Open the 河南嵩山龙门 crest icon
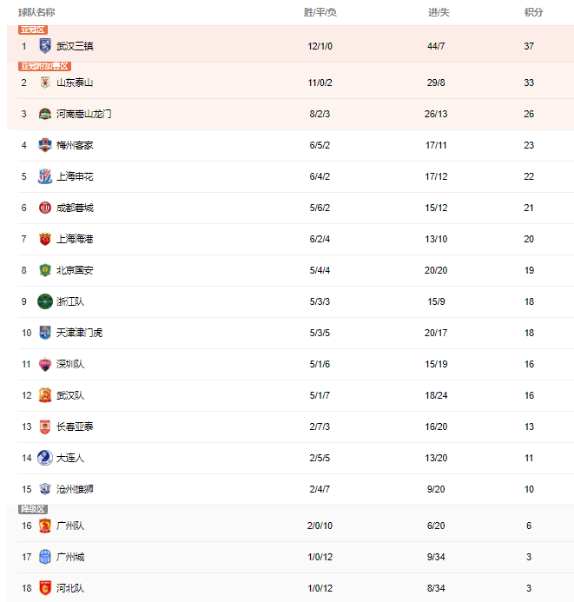The image size is (574, 602). [x=45, y=114]
